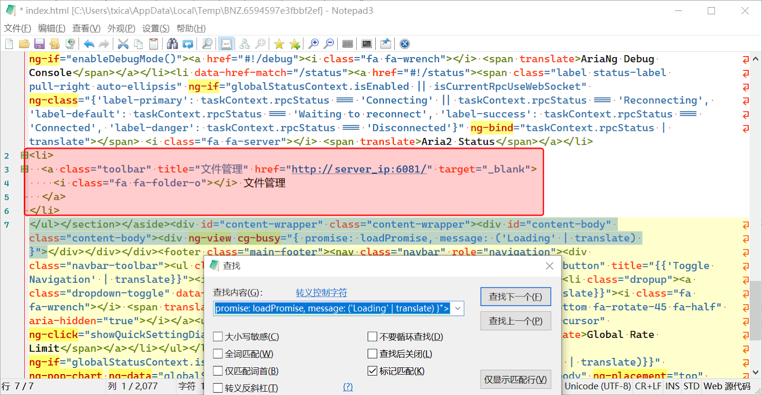Viewport: 762px width, 395px height.
Task: Click the Undo arrow icon
Action: click(89, 44)
